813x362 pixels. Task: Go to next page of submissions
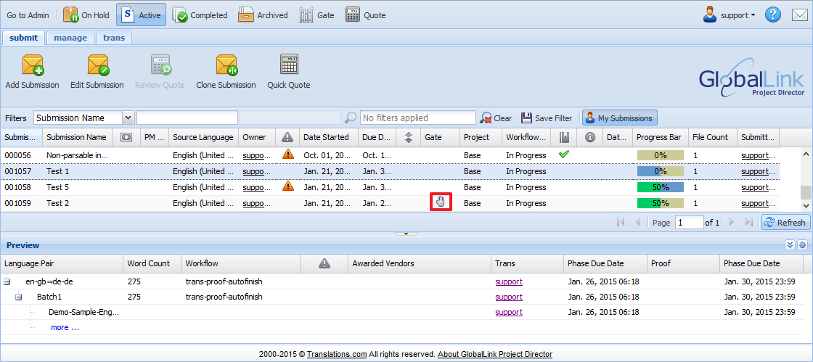(x=732, y=222)
